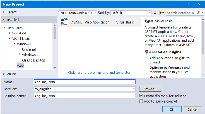Follow the go online and find templates link
This screenshot has height=114, width=205.
click(x=100, y=72)
